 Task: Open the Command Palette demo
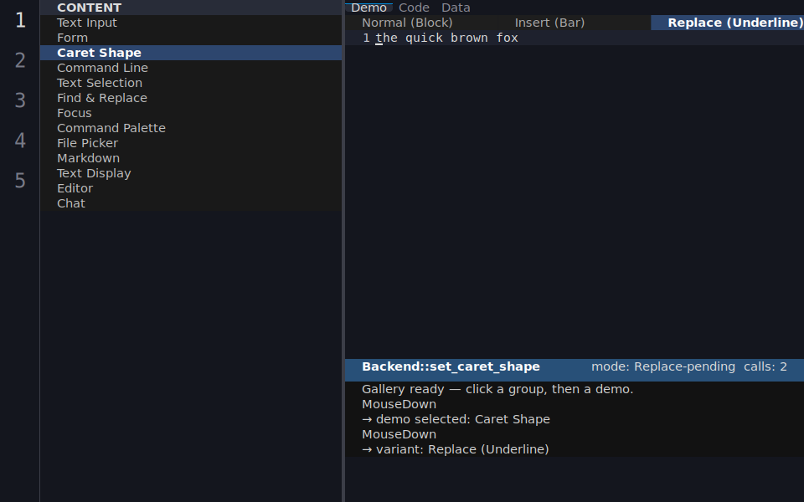pyautogui.click(x=191, y=128)
